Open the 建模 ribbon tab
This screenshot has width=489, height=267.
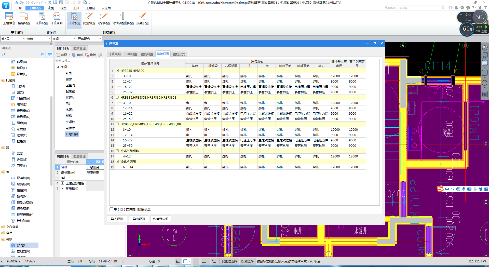pos(51,8)
